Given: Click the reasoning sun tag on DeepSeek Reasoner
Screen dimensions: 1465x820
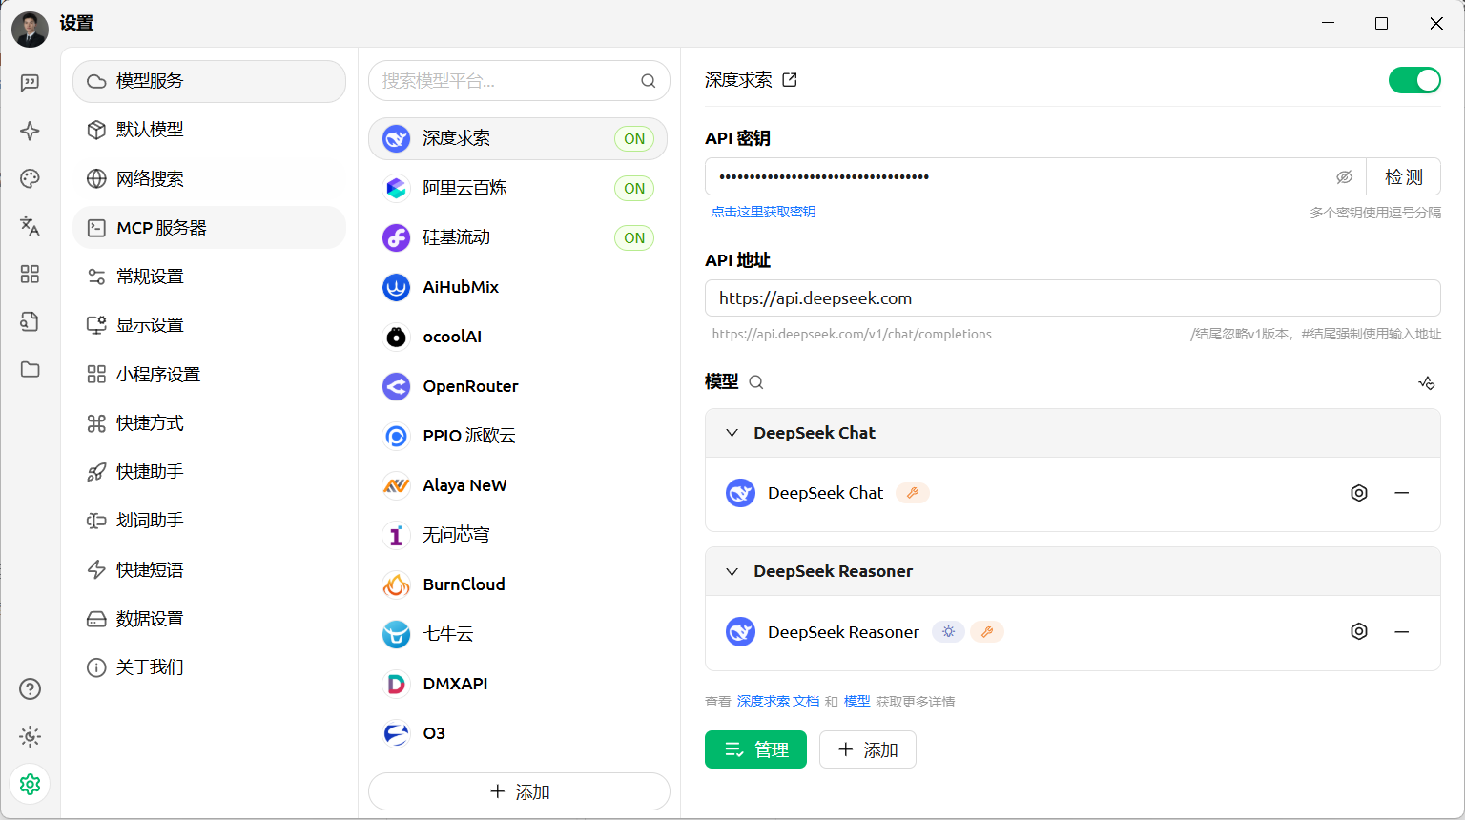Looking at the screenshot, I should point(948,631).
